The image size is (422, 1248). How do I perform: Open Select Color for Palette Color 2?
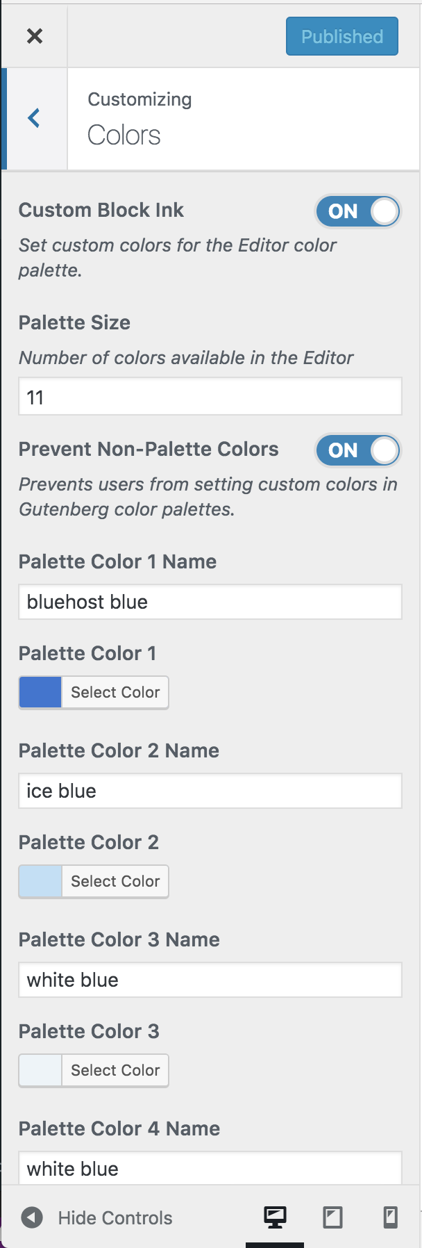[x=115, y=881]
